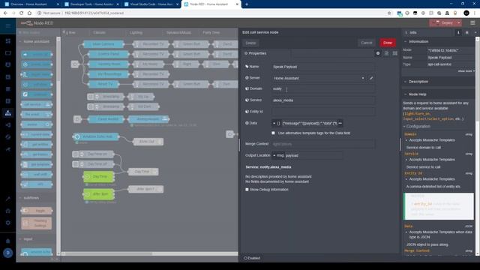Collapse the input palette category

coord(28,239)
